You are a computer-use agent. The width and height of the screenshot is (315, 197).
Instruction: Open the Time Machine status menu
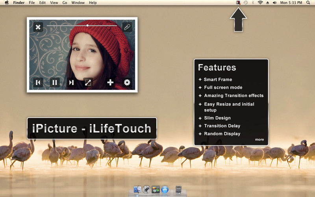pos(245,3)
